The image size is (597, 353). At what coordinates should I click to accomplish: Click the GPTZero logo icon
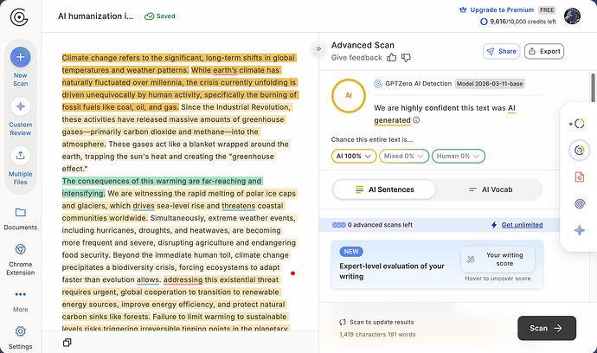(x=19, y=17)
